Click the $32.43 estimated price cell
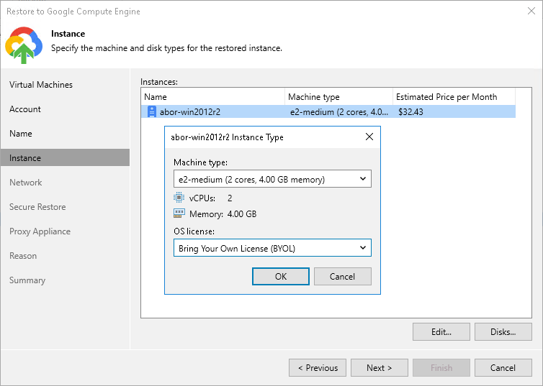543x386 pixels. tap(410, 112)
